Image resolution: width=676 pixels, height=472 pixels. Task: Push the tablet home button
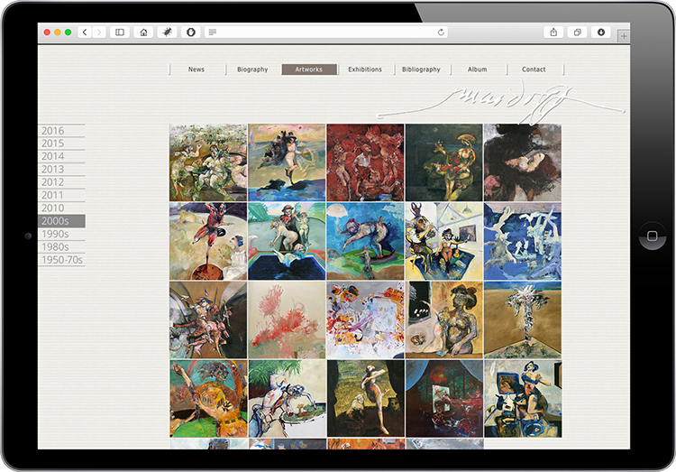pos(653,236)
